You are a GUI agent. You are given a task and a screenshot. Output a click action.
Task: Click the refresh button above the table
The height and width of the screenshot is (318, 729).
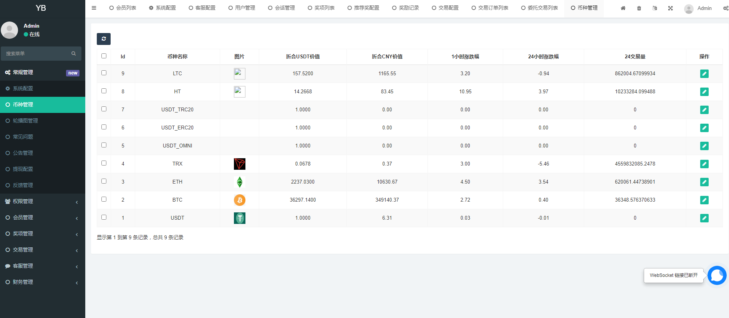(x=104, y=39)
